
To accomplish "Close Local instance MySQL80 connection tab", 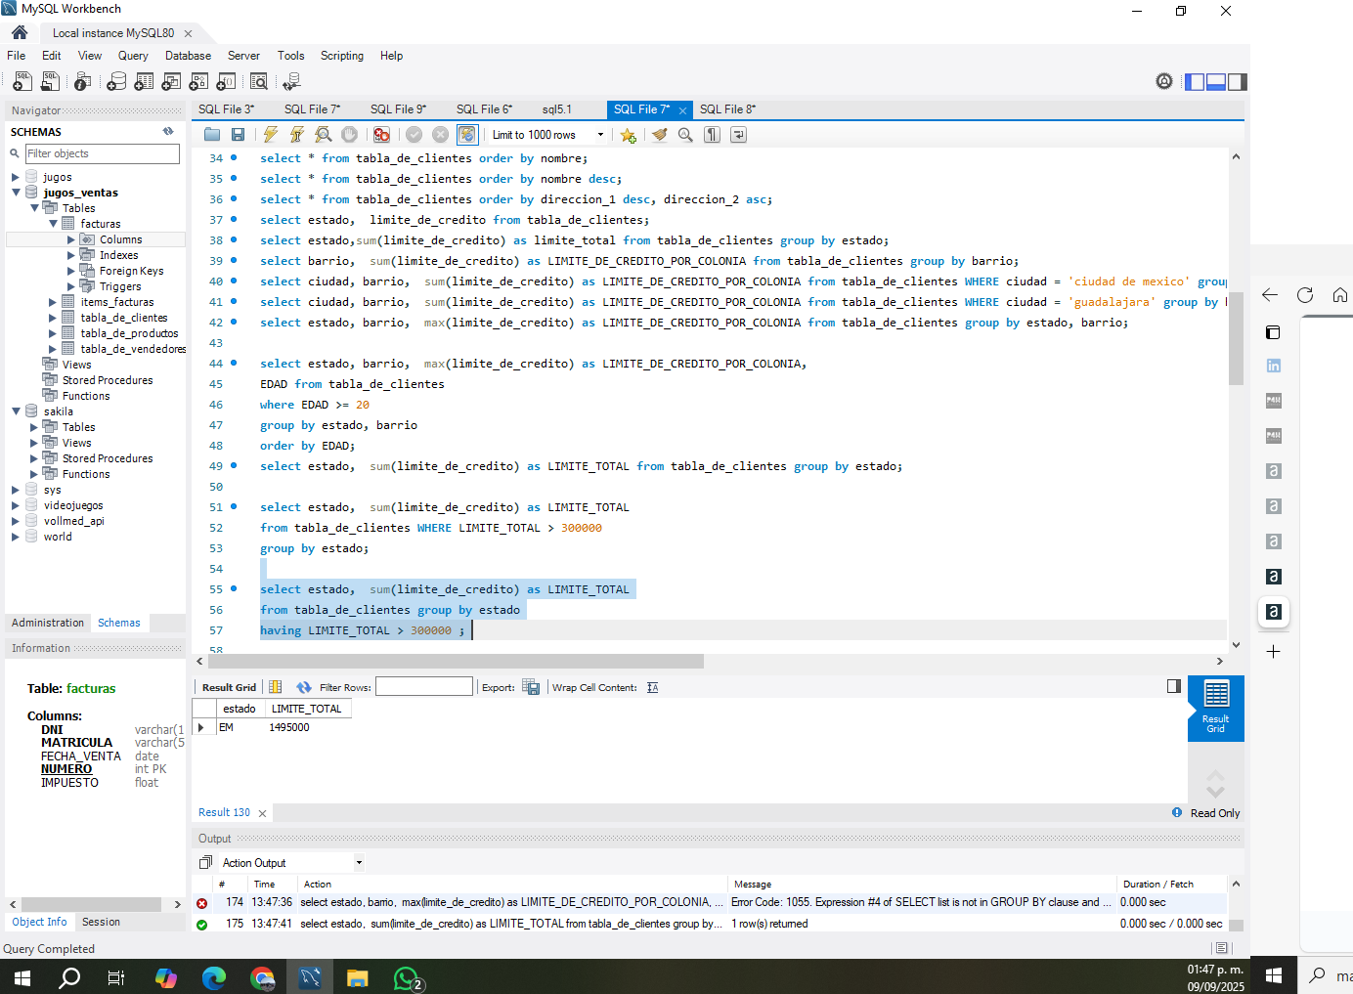I will pyautogui.click(x=188, y=33).
